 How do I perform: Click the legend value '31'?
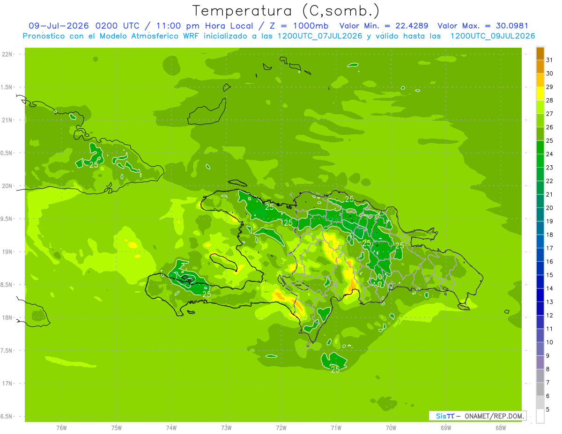550,60
